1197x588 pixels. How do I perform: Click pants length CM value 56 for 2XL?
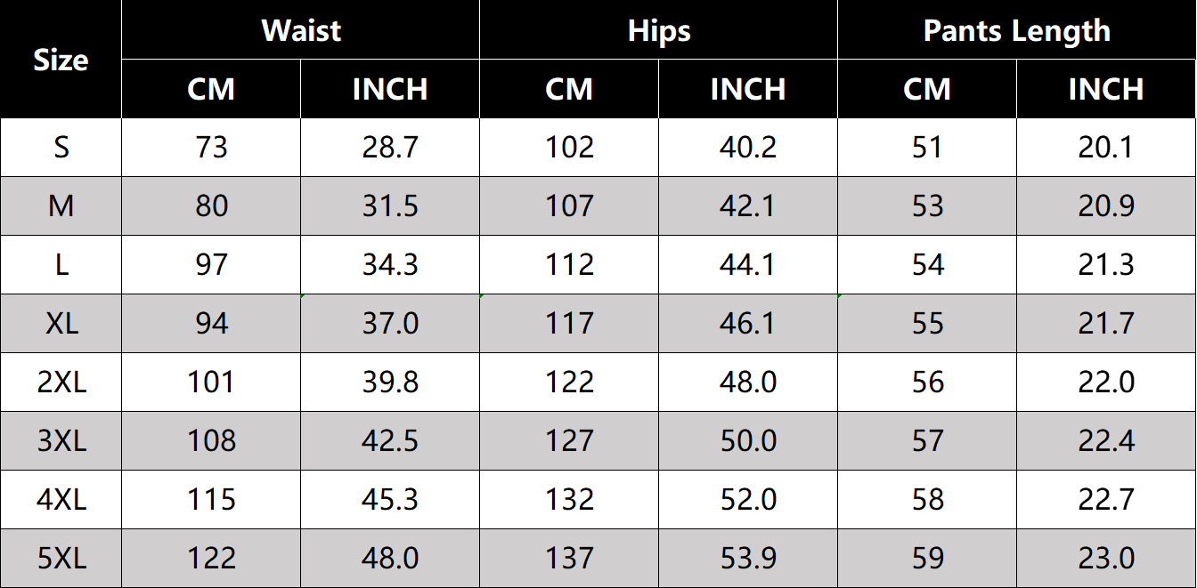927,383
